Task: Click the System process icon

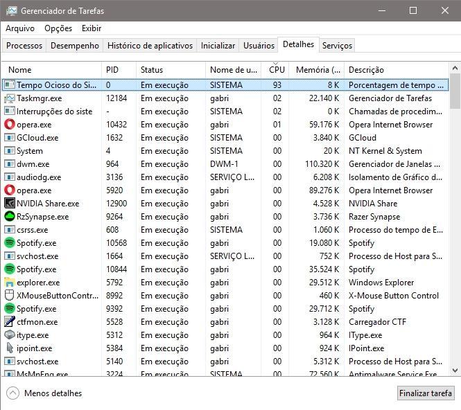Action: 10,151
